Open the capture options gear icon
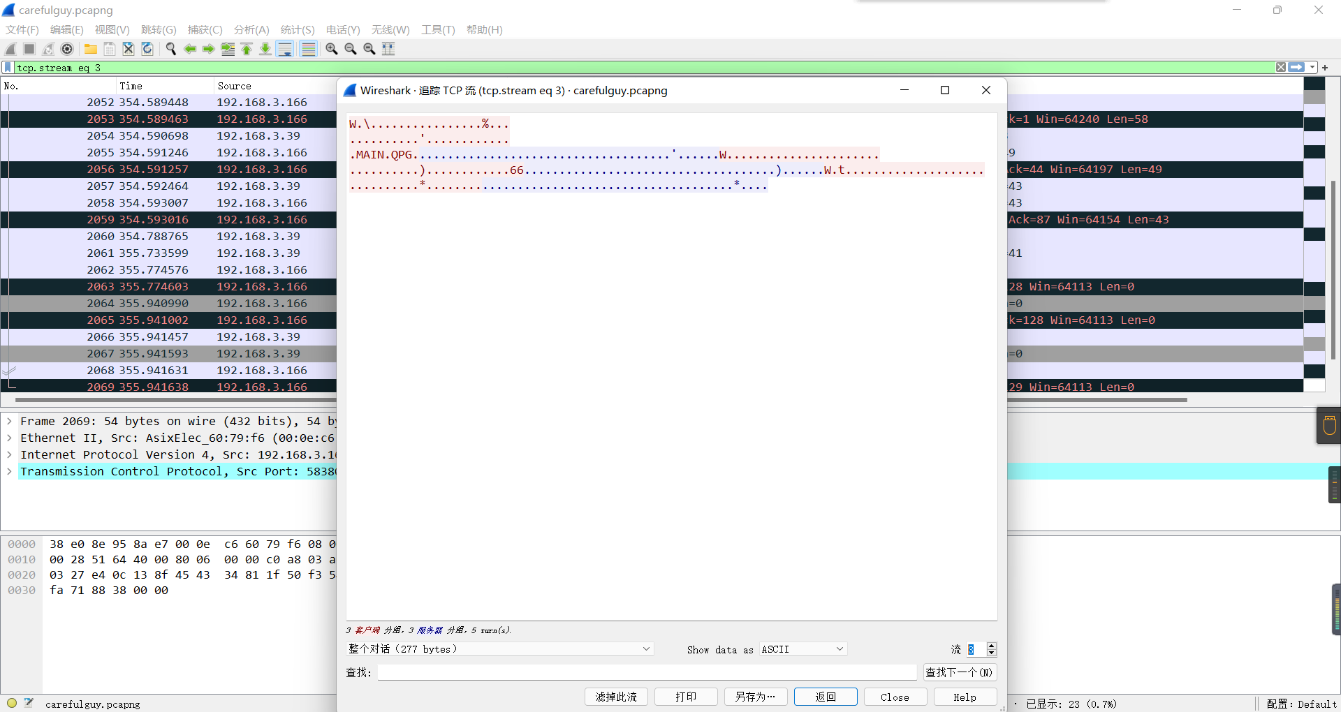1341x712 pixels. pyautogui.click(x=67, y=49)
